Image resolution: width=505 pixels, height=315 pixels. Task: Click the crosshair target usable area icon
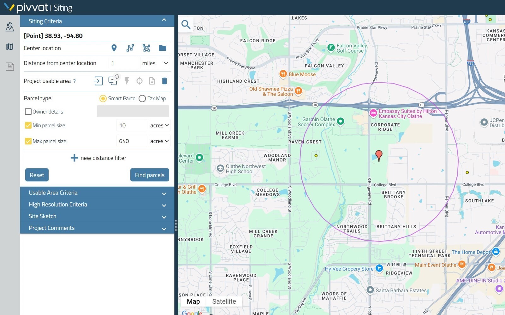(140, 81)
